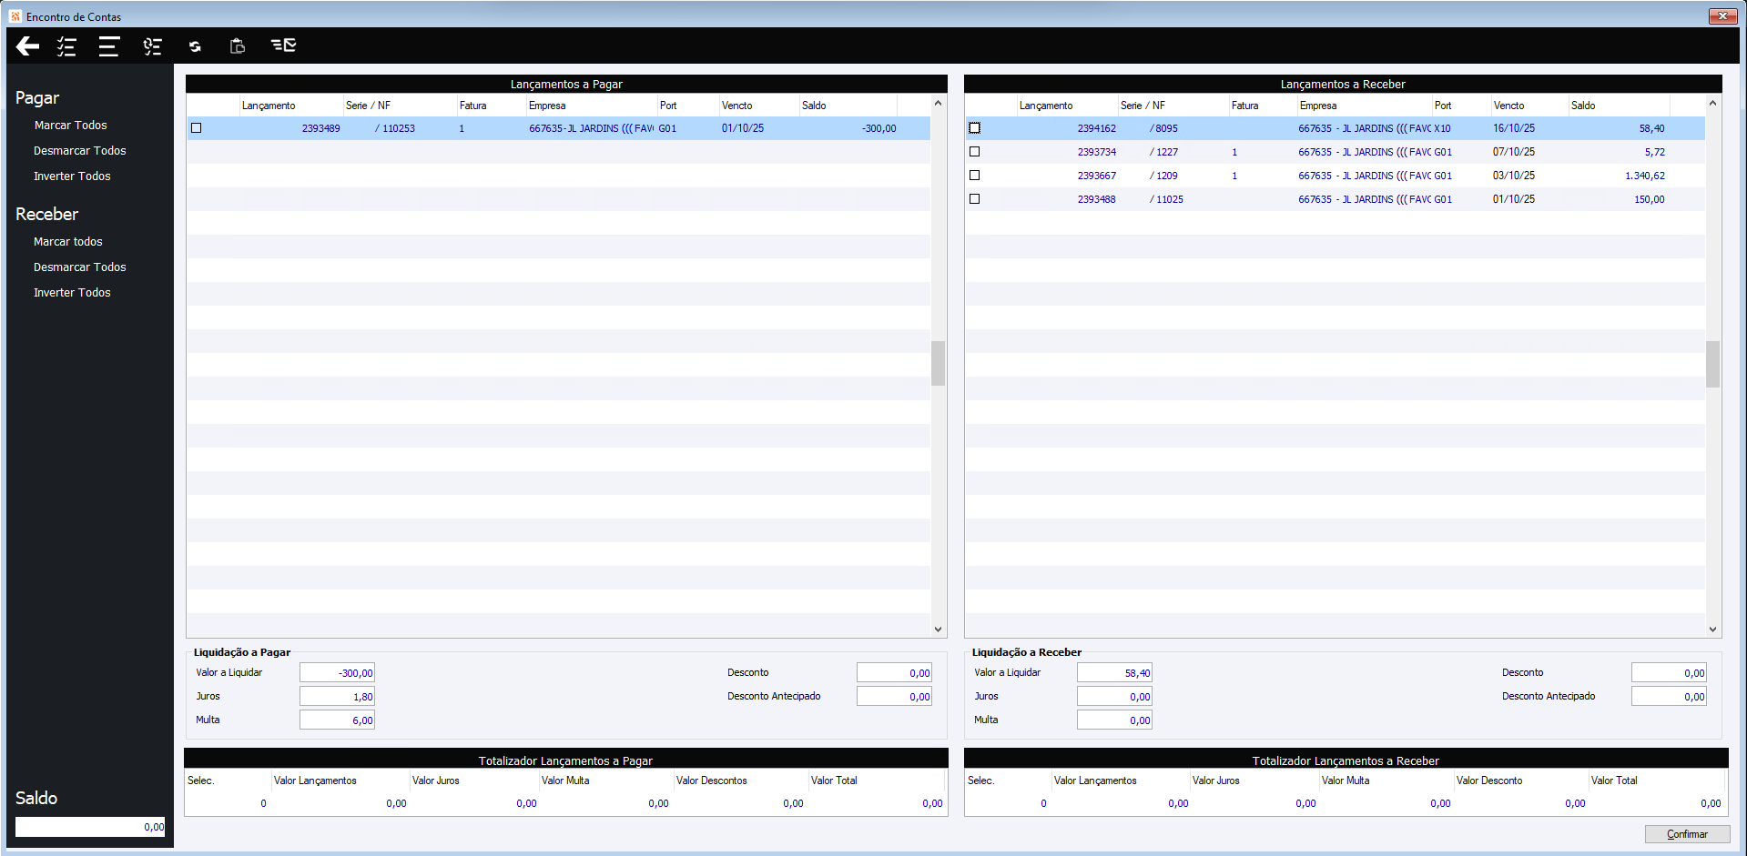Select receivable entry number 2394162
1747x856 pixels.
pos(1097,129)
